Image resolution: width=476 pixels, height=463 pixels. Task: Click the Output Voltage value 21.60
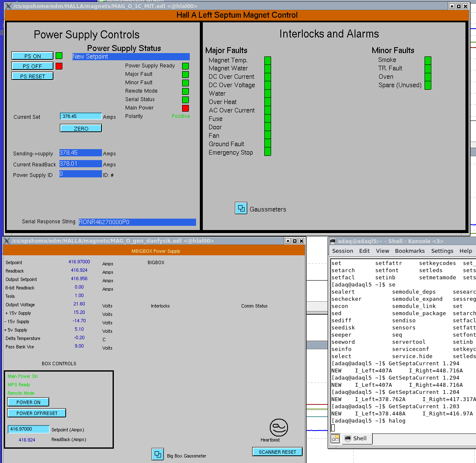tap(79, 304)
